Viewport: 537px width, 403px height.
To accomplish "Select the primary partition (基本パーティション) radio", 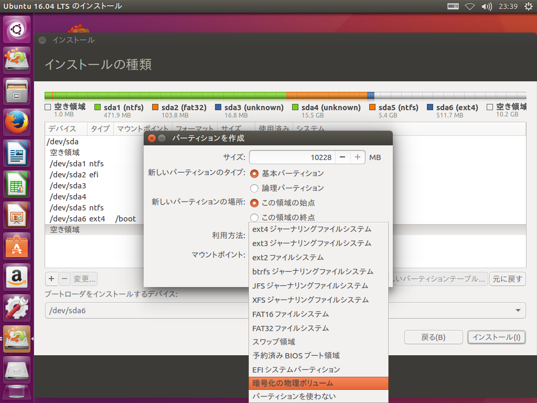I will coord(254,174).
